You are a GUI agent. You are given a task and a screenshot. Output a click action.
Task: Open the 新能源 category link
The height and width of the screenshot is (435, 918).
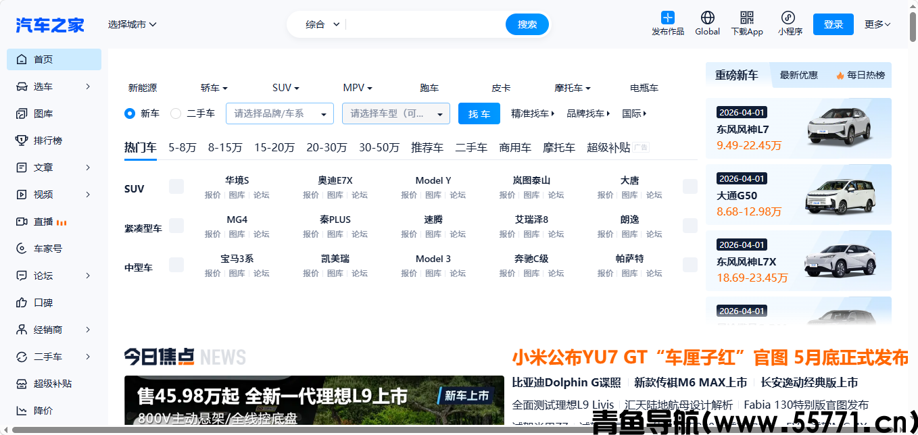coord(143,88)
